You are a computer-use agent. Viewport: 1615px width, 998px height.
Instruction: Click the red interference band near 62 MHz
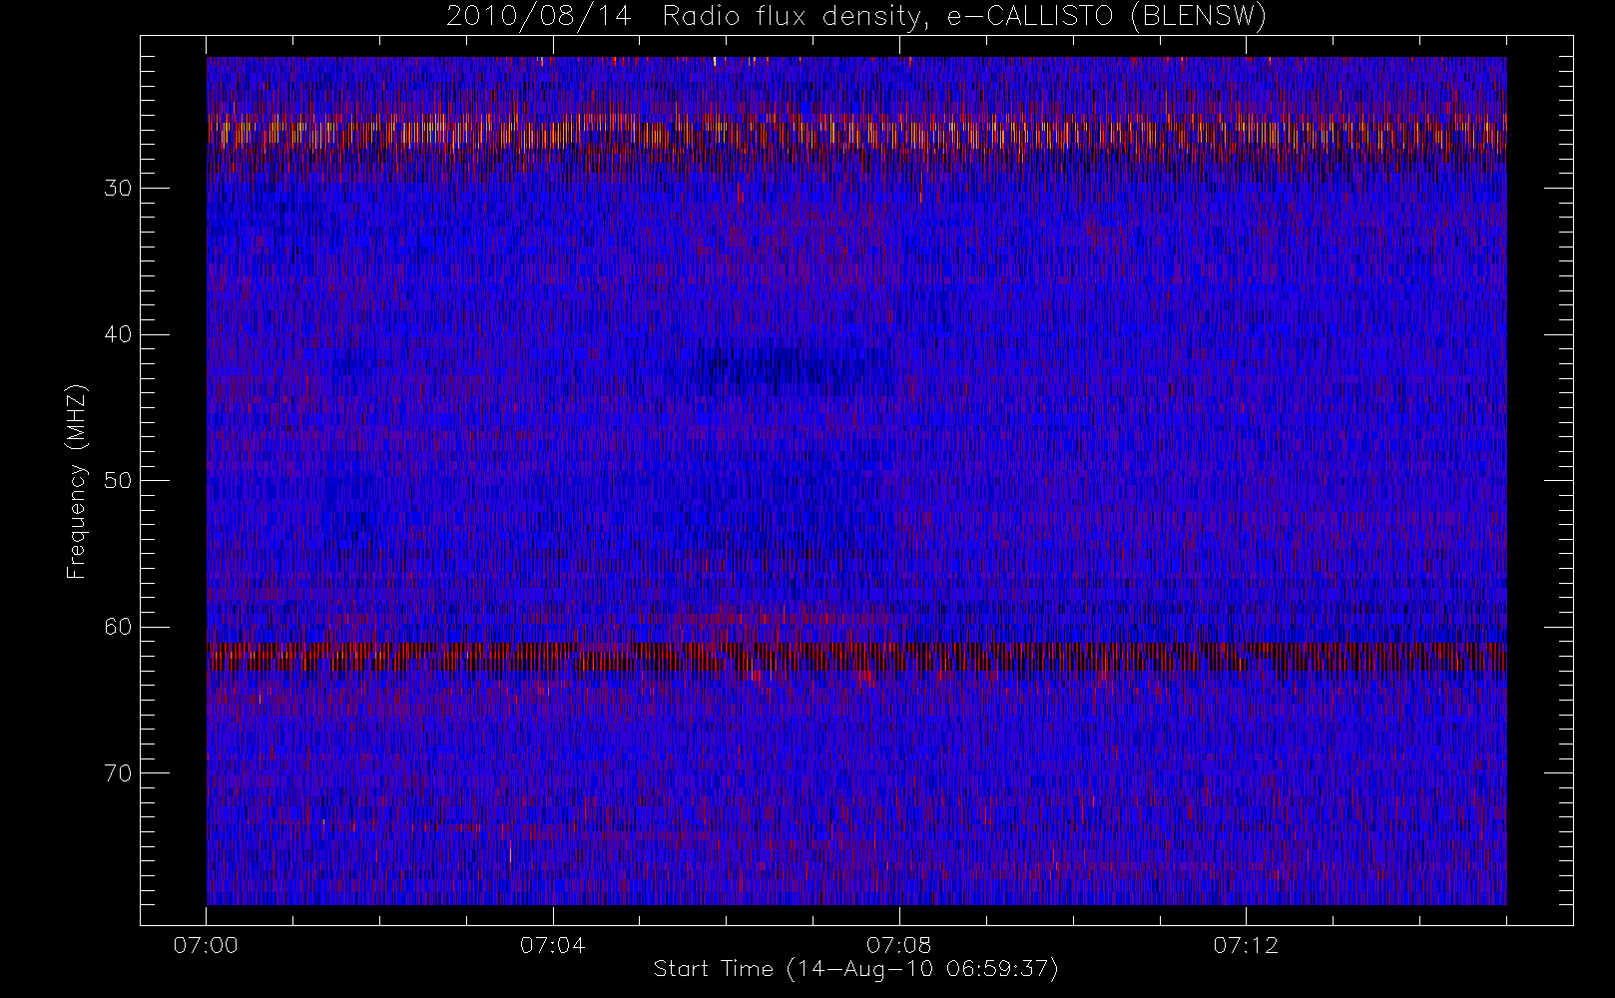pyautogui.click(x=856, y=657)
